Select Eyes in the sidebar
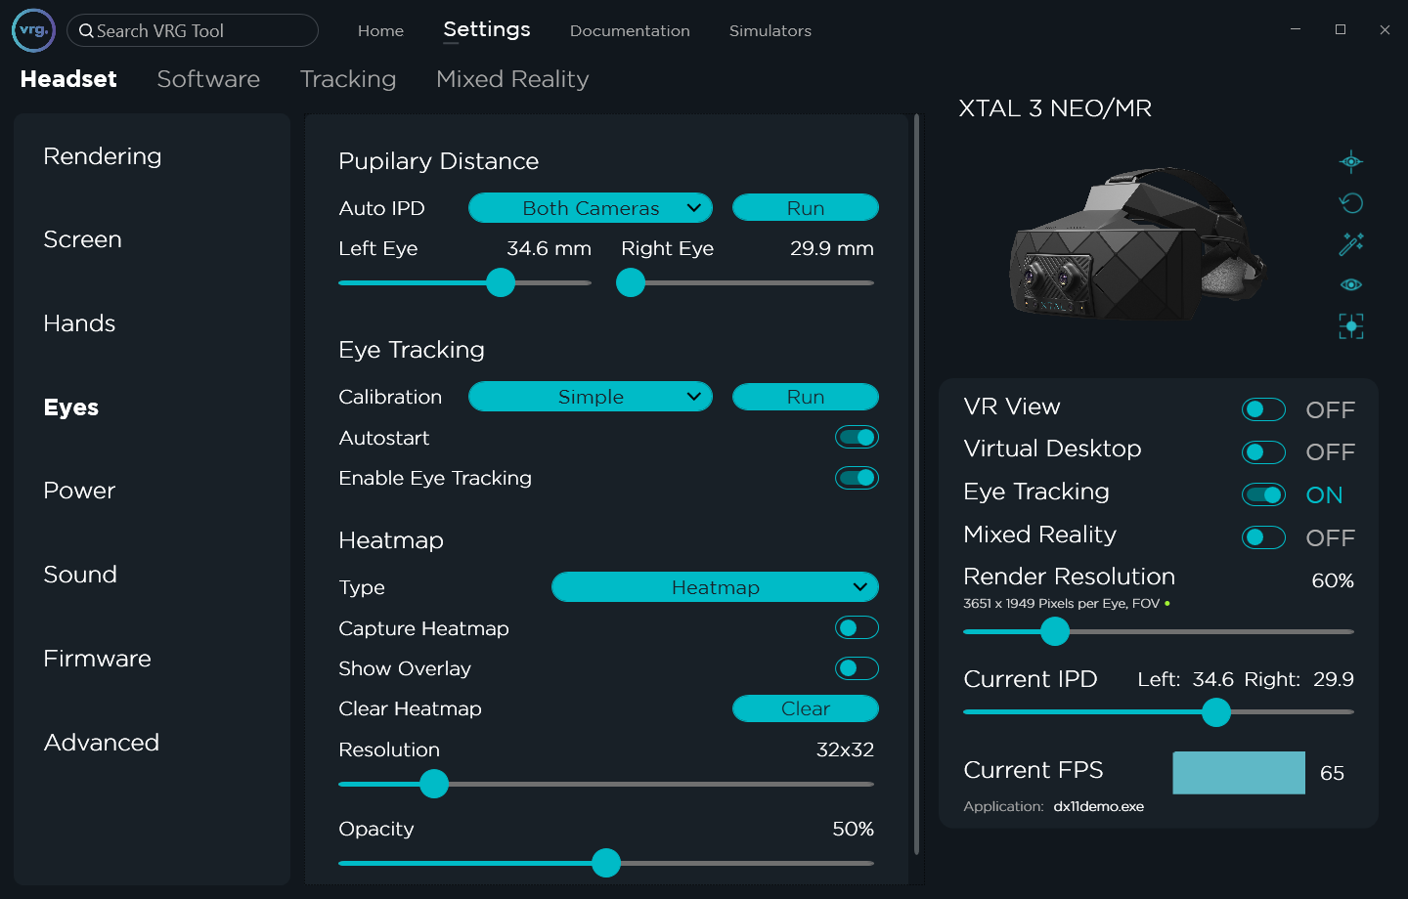Viewport: 1408px width, 899px height. [x=71, y=407]
